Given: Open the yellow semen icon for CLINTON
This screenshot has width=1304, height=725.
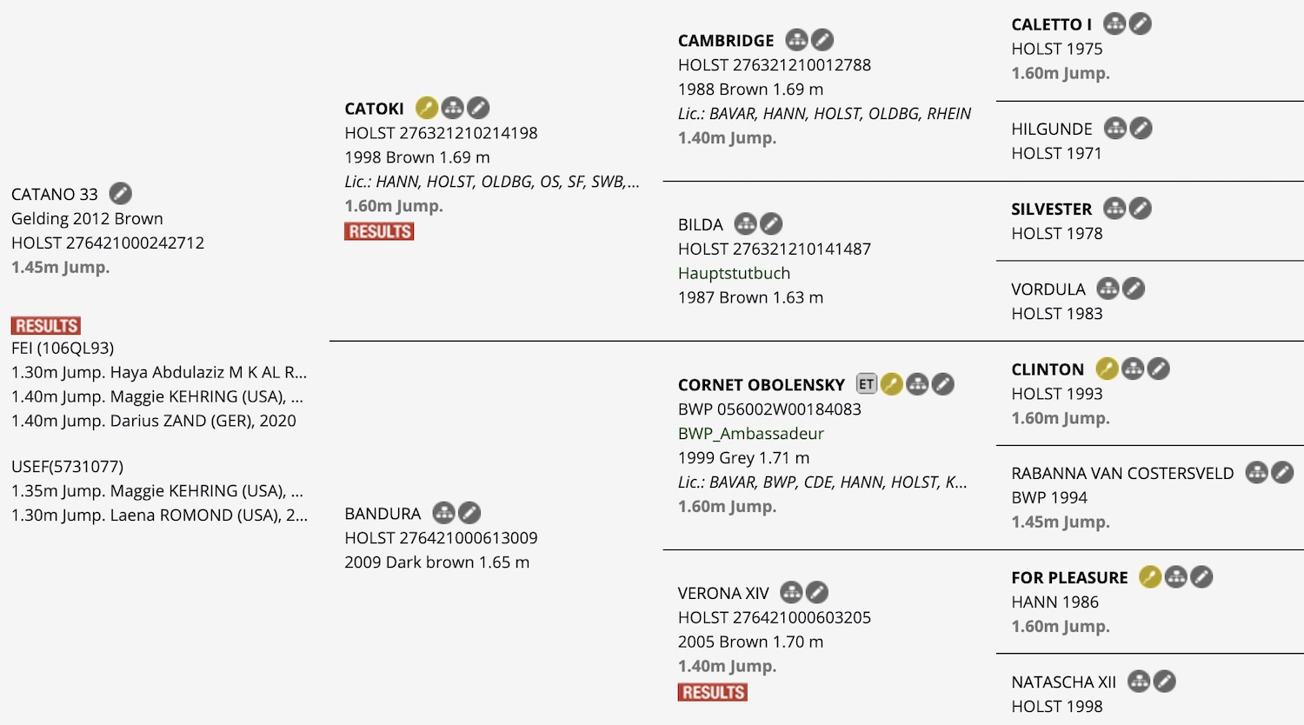Looking at the screenshot, I should point(1107,369).
